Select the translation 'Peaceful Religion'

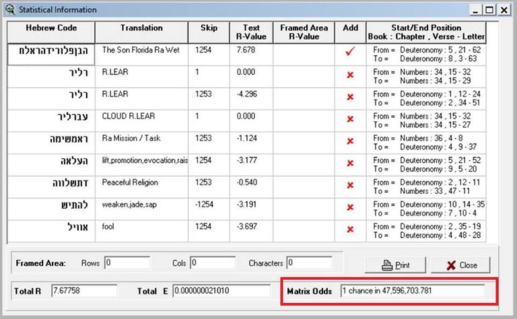tap(130, 182)
